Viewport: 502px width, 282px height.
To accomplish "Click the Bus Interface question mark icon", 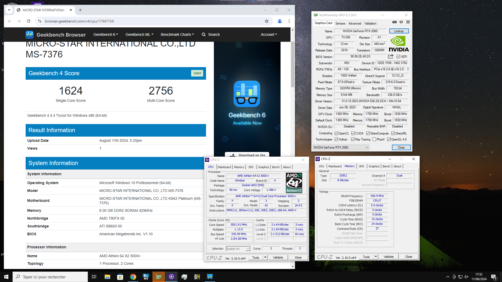I will click(x=408, y=69).
